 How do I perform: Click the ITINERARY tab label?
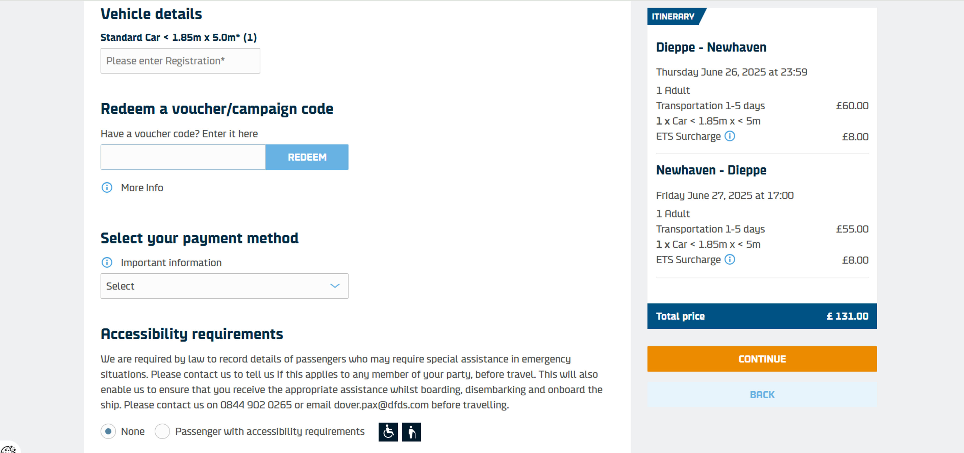pos(674,17)
